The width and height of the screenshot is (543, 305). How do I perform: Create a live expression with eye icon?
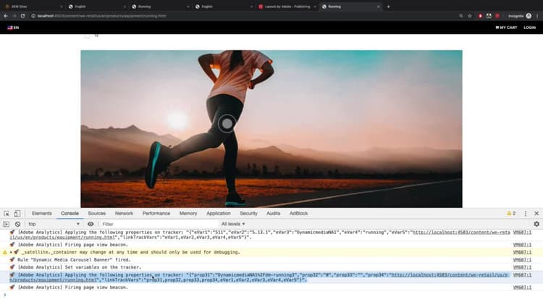coord(90,225)
